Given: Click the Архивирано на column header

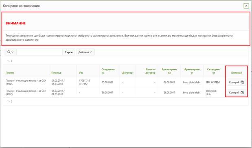Looking at the screenshot, I should point(169,71).
